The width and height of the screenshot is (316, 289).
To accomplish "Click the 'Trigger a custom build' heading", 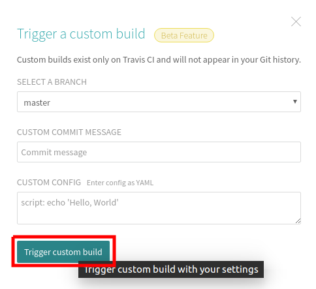I will click(x=81, y=34).
